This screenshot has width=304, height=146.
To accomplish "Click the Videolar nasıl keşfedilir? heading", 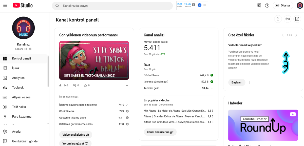I will 245,45.
